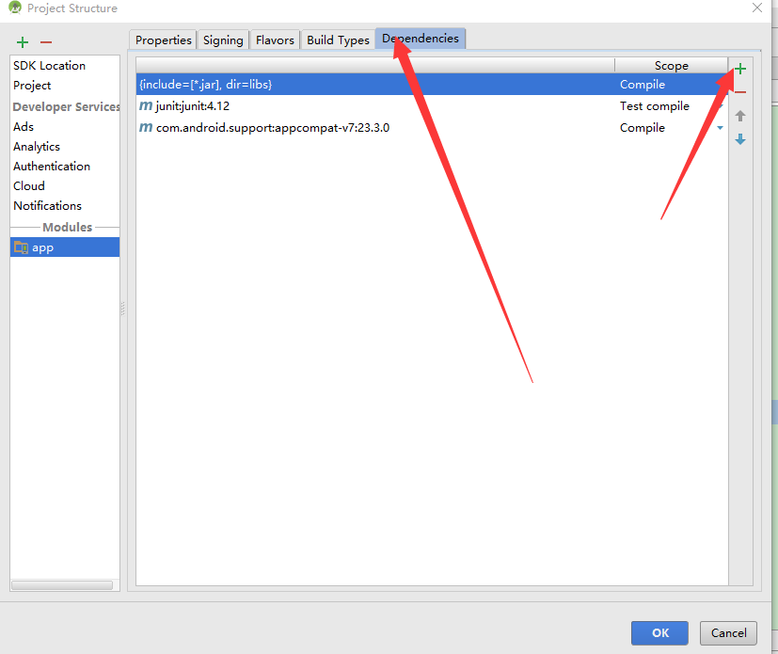The image size is (778, 654).
Task: Close the Project Structure dialog
Action: [756, 8]
